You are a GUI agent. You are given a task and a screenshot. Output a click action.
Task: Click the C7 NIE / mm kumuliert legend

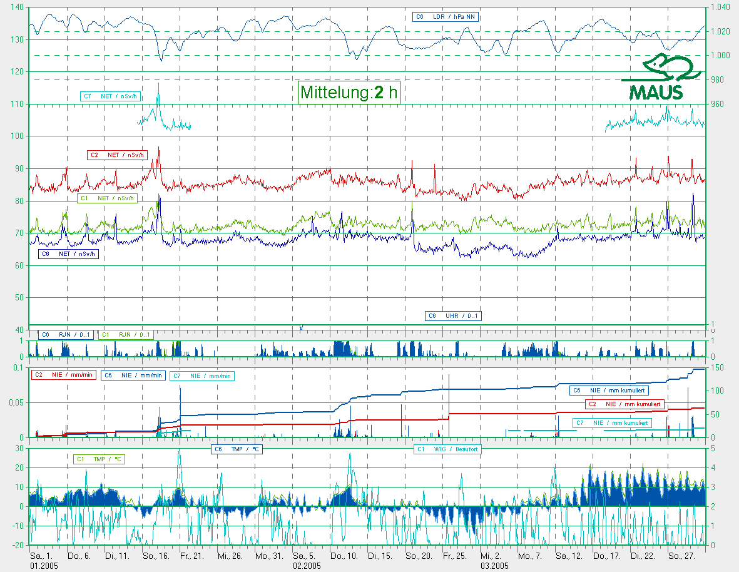(x=613, y=424)
